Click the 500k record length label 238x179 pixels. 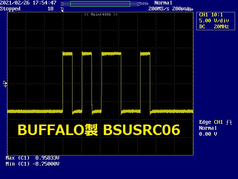point(144,3)
